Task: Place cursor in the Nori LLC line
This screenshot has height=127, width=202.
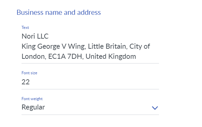Action: pos(35,36)
